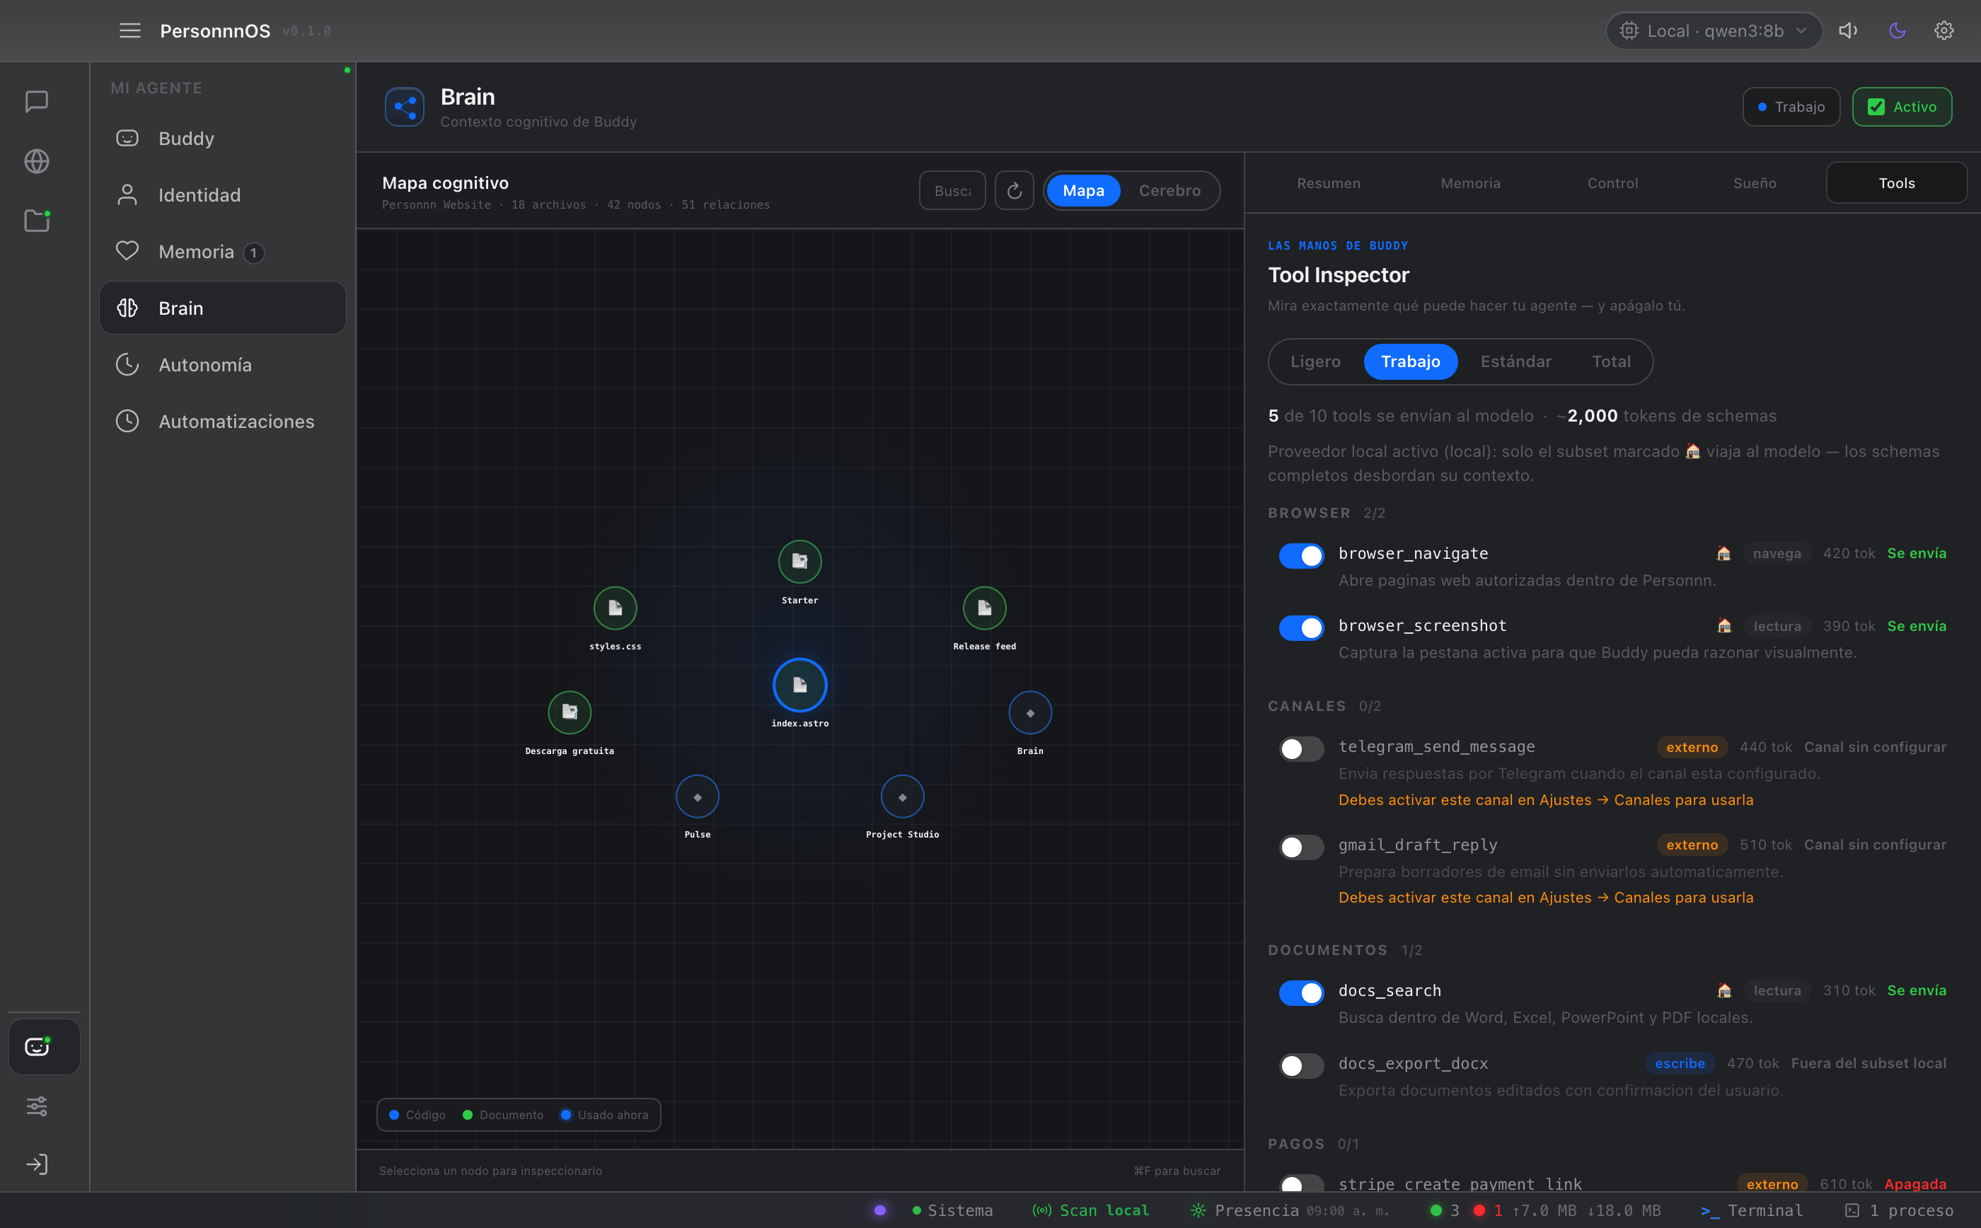
Task: Open the sliders settings icon in left rail
Action: click(37, 1106)
